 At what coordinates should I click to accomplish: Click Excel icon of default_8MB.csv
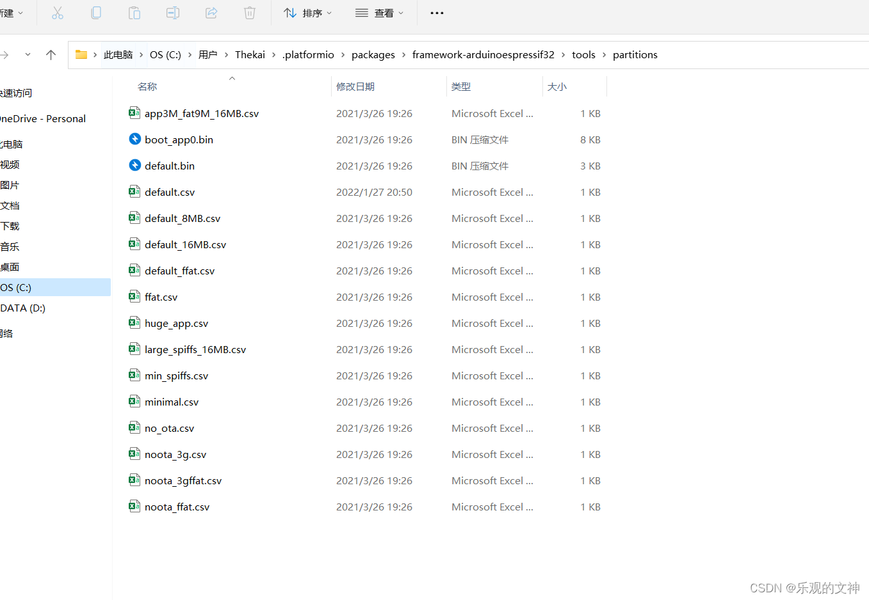coord(134,218)
